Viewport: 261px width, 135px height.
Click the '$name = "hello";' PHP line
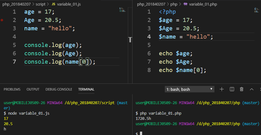(x=186, y=36)
